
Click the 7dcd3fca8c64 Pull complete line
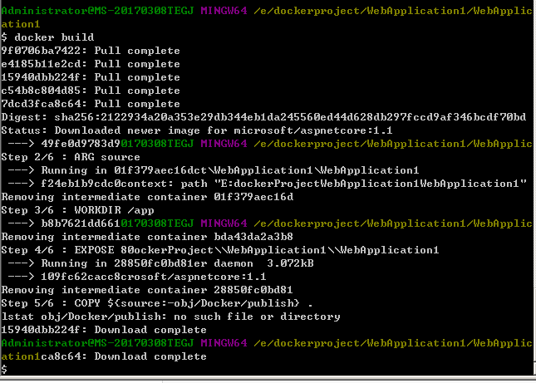click(x=91, y=104)
